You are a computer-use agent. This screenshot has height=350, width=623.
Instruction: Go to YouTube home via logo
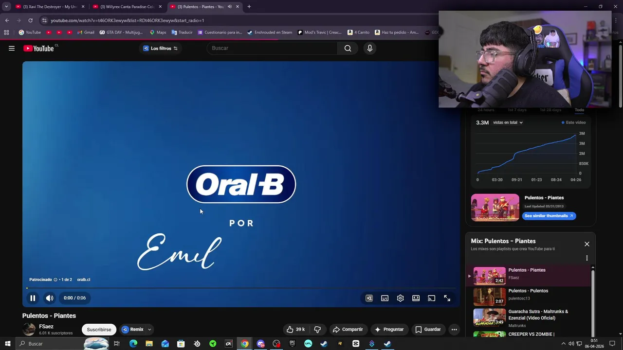(38, 48)
